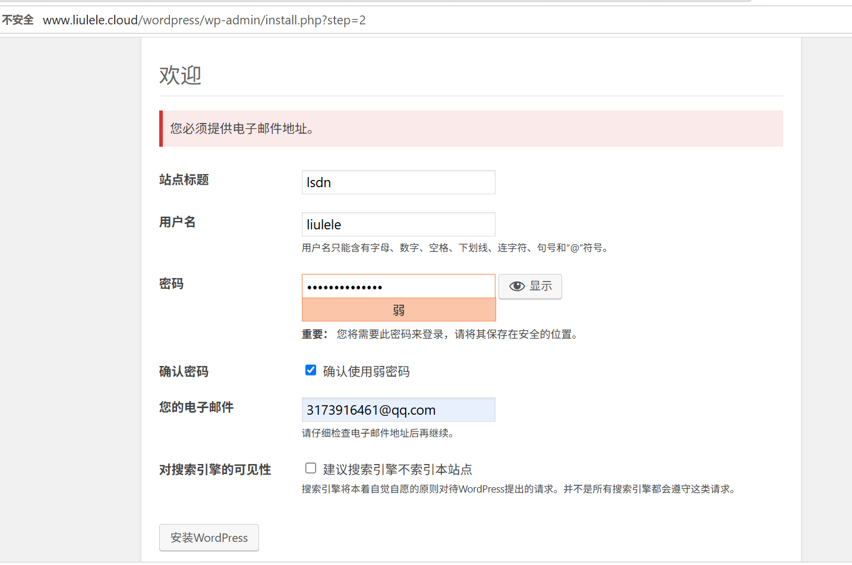Click the weak password strength indicator 弱
This screenshot has width=852, height=565.
[399, 310]
